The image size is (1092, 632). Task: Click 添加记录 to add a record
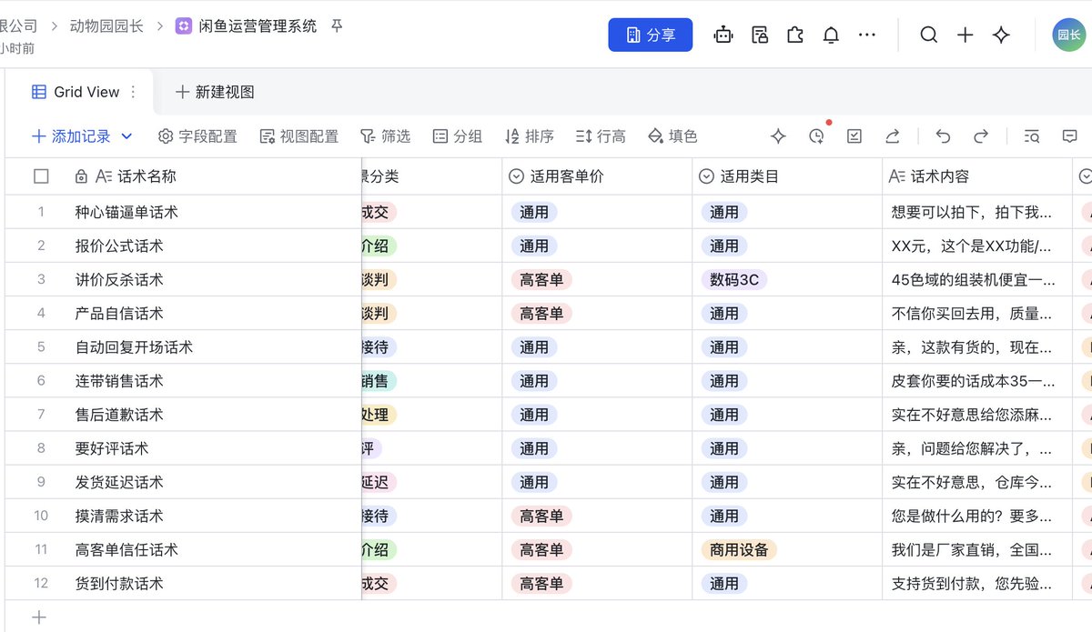(x=71, y=136)
